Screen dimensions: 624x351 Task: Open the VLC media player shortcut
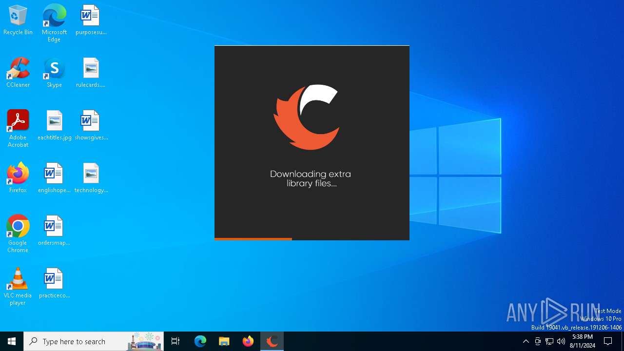point(18,287)
